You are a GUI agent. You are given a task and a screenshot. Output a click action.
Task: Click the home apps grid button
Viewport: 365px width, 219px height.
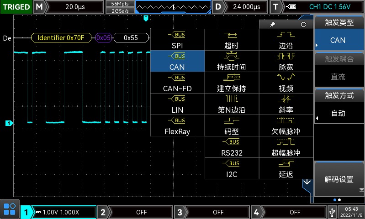coord(9,209)
